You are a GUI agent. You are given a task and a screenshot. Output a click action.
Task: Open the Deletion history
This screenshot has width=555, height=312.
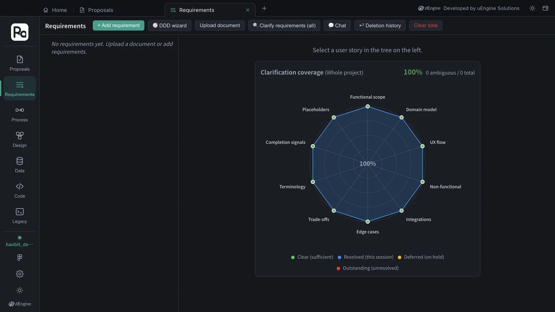(380, 25)
